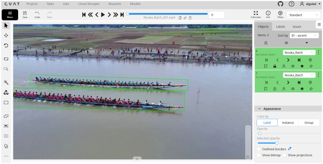Open the Filters icon
The height and width of the screenshot is (164, 323).
click(x=280, y=14)
